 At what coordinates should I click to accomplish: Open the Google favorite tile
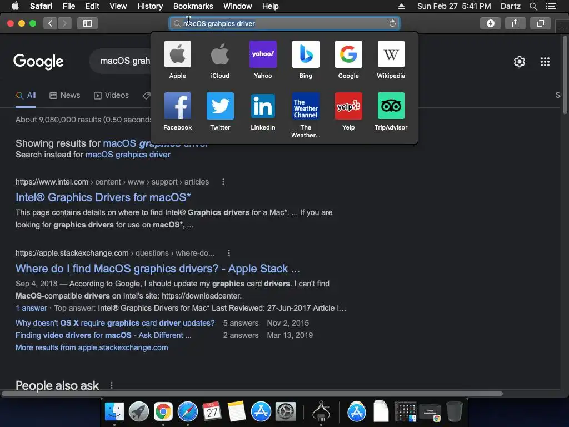click(x=348, y=54)
